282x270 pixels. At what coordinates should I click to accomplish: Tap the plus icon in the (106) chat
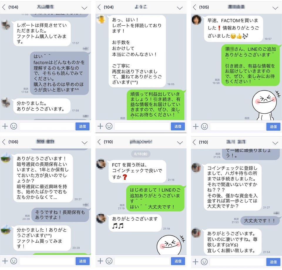(x=5, y=261)
